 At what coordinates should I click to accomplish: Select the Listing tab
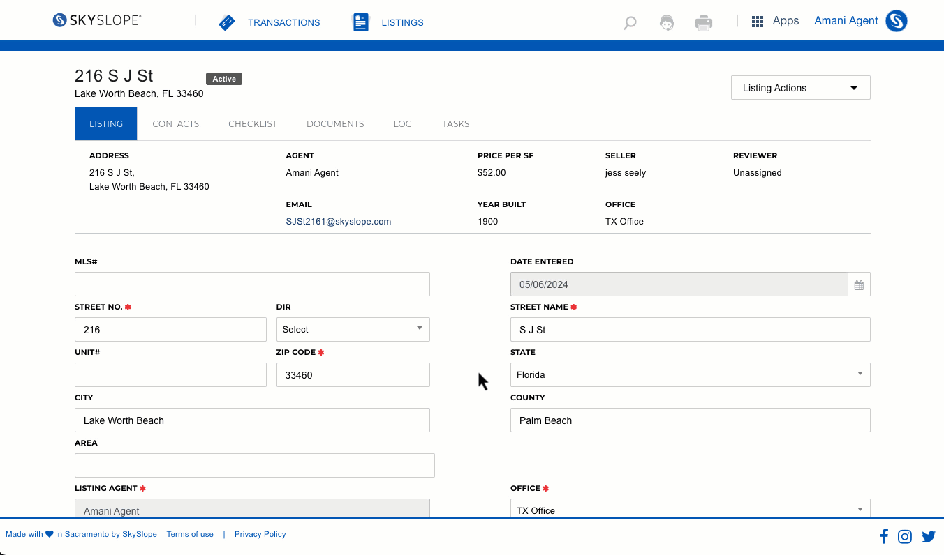point(106,123)
